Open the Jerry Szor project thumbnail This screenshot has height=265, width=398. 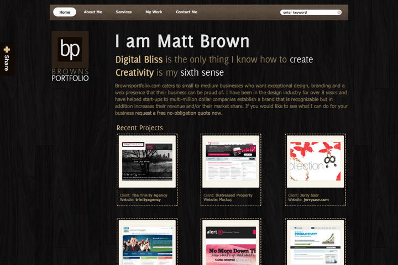[x=315, y=162]
